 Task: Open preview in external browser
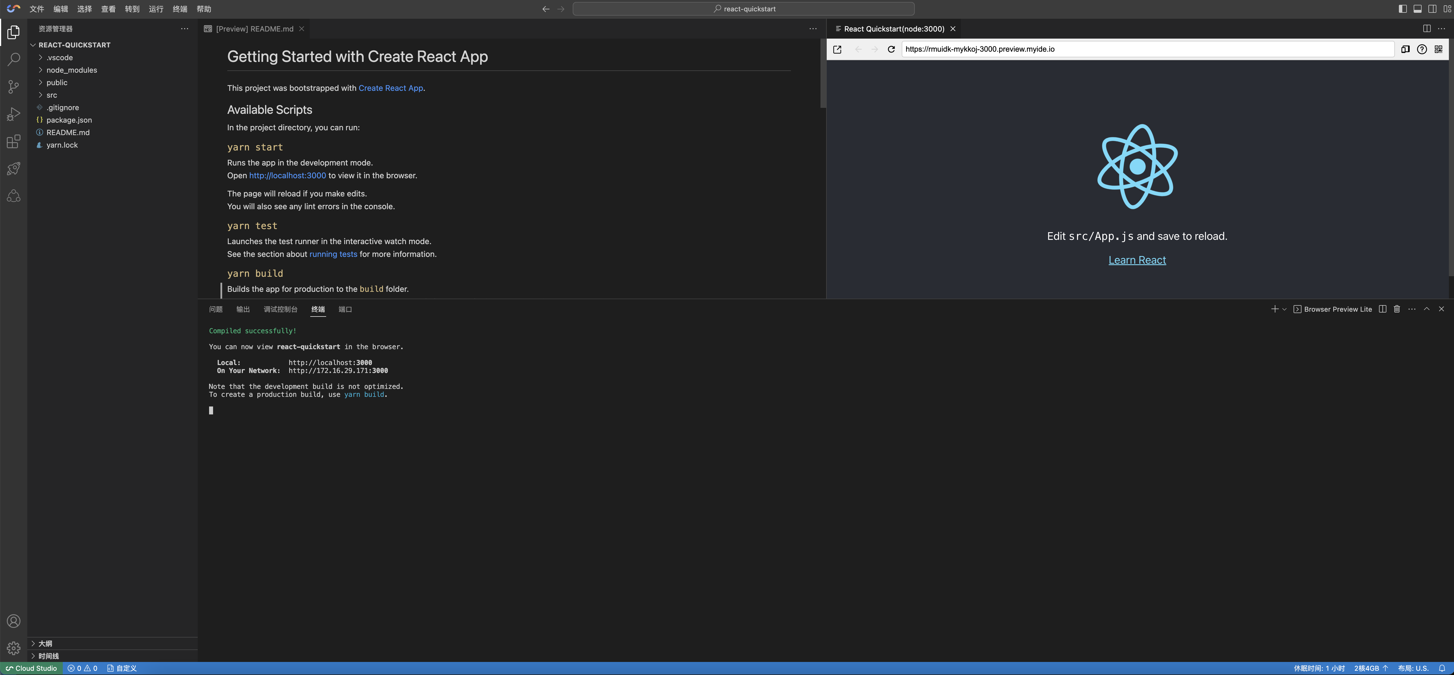837,49
